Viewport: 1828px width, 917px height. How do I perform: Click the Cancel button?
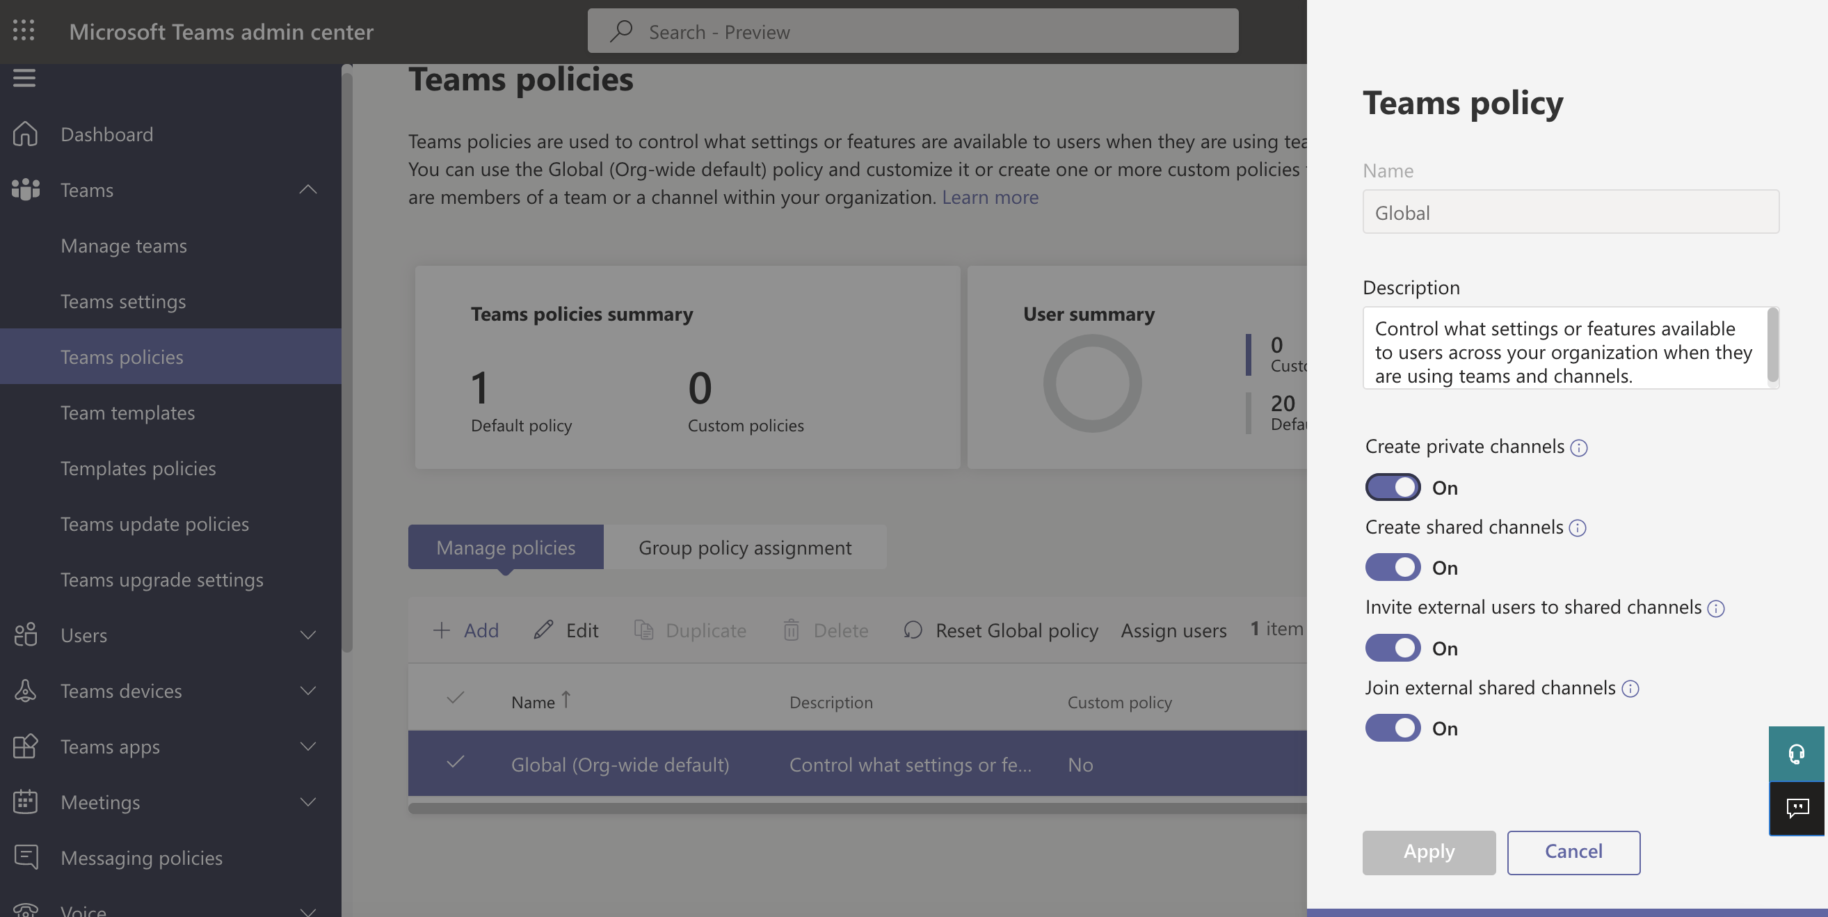1573,852
